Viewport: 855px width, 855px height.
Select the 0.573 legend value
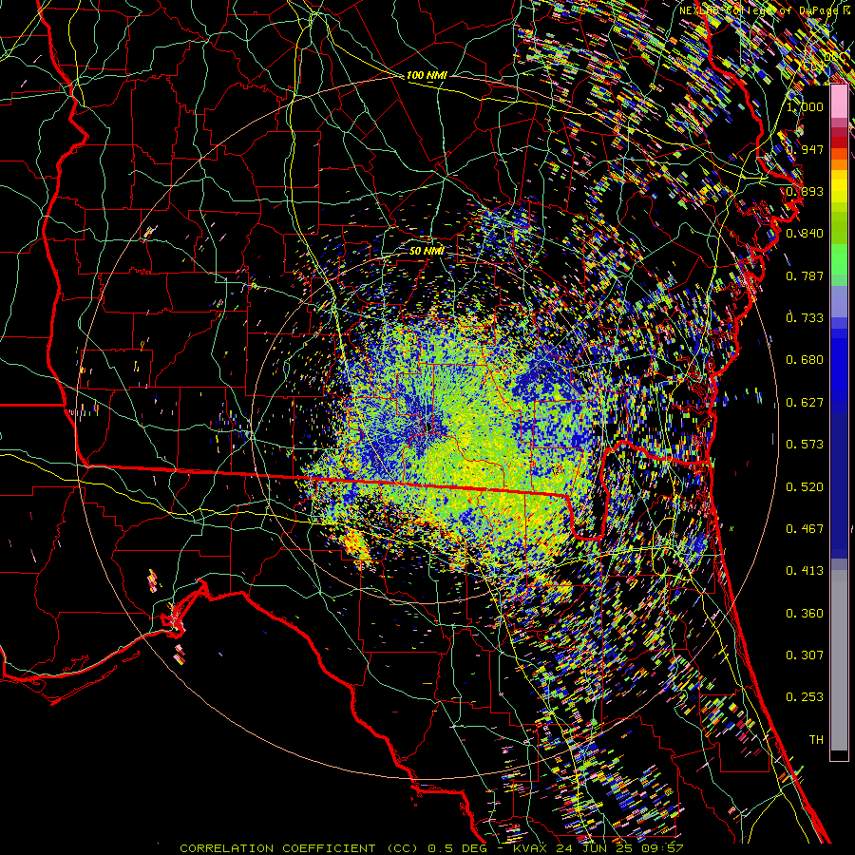point(805,445)
